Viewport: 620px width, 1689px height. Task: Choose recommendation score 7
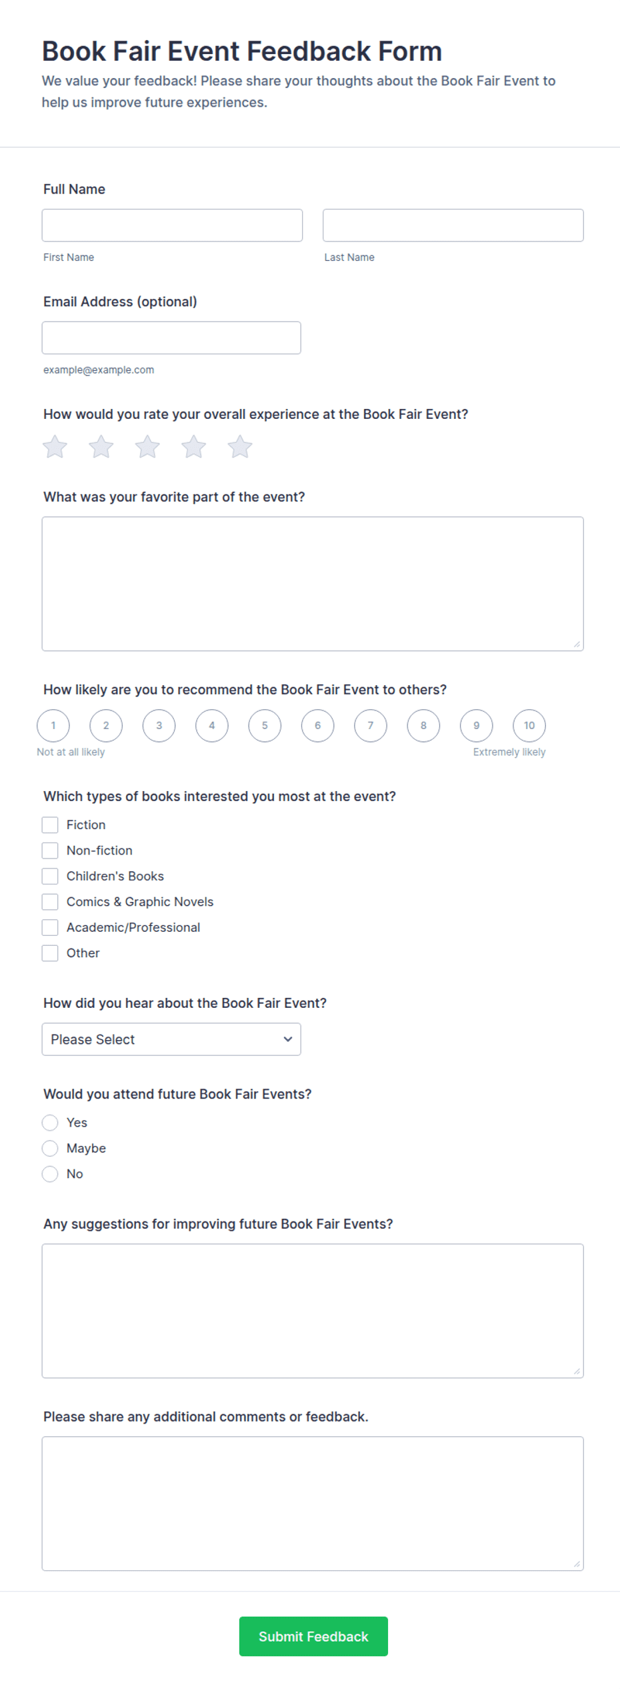pyautogui.click(x=371, y=726)
